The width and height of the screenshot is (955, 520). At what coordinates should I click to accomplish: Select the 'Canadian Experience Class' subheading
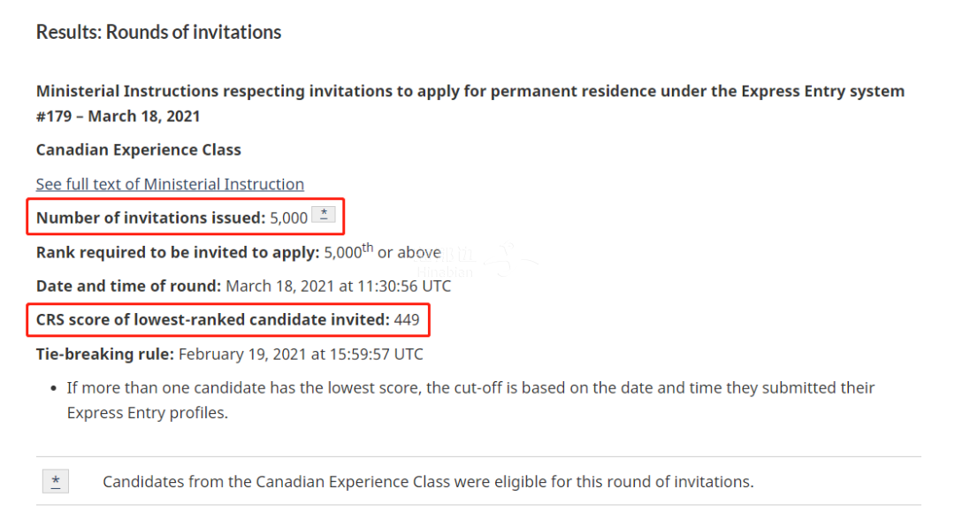coord(139,149)
